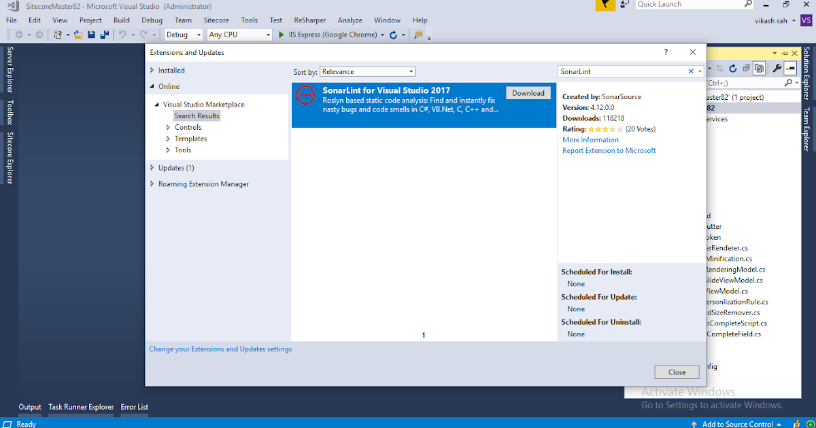Collapse All items in Solution Explorer
816x428 pixels.
pos(747,68)
